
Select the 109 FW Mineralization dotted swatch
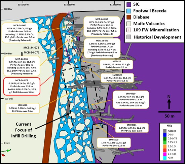pyautogui.click(x=129, y=30)
